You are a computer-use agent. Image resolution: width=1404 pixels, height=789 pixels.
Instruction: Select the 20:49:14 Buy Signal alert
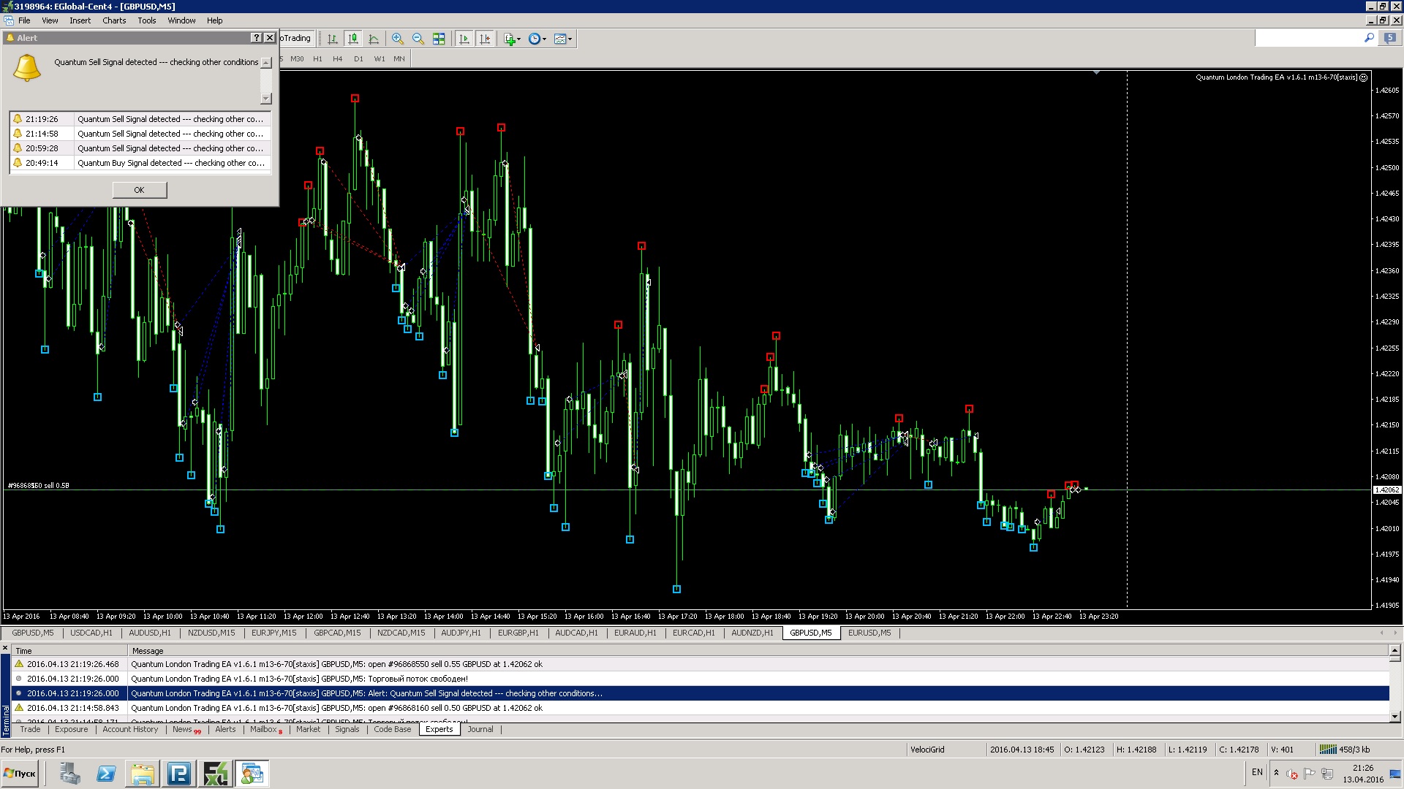140,163
